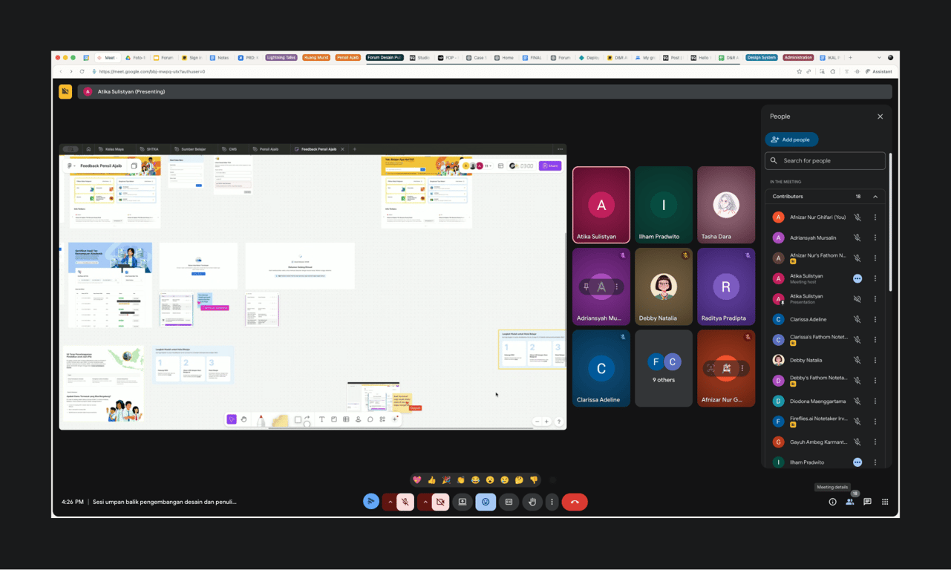
Task: Collapse the Contributors list
Action: pyautogui.click(x=875, y=196)
